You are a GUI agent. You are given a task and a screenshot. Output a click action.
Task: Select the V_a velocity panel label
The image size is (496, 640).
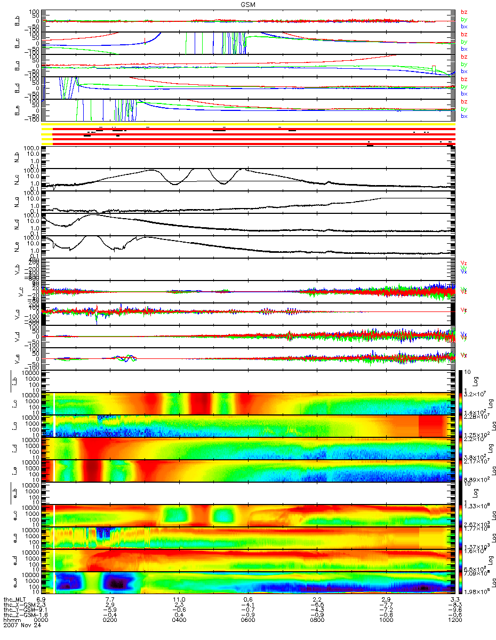point(17,314)
